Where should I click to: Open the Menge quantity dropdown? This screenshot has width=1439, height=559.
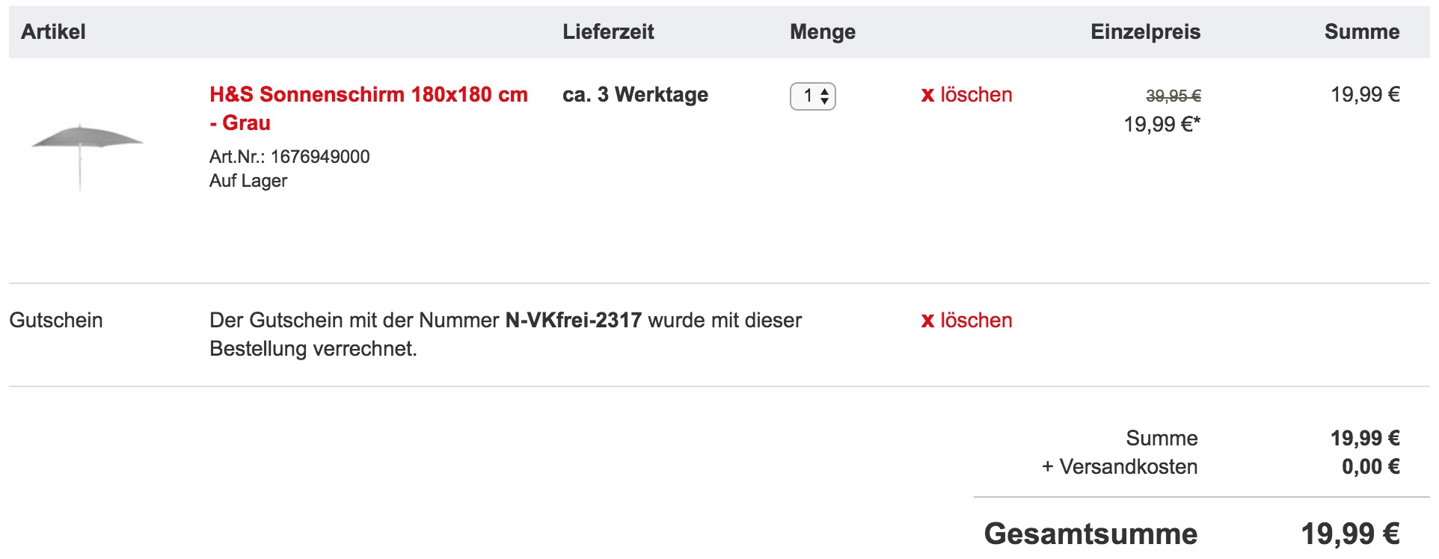click(x=812, y=96)
